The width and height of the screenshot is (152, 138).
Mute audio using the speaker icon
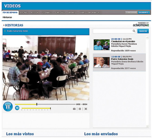pos(17,108)
